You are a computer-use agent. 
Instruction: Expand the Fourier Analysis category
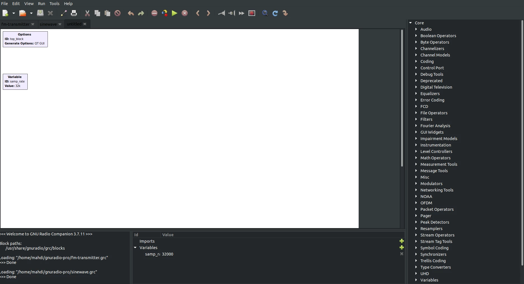click(416, 126)
